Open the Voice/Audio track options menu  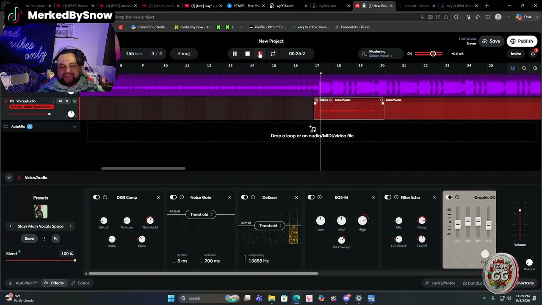click(53, 101)
